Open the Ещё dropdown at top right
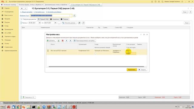Screen dimensions: 194x109 pyautogui.click(x=185, y=12)
